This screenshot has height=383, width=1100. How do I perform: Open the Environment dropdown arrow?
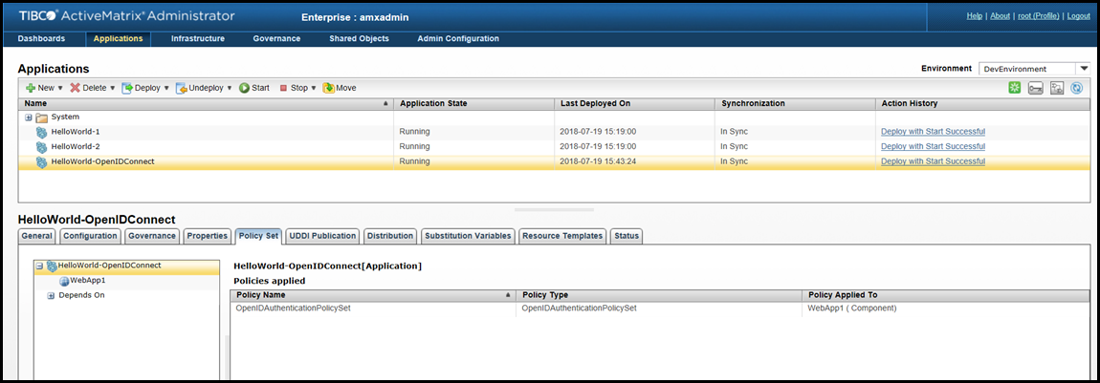point(1083,69)
